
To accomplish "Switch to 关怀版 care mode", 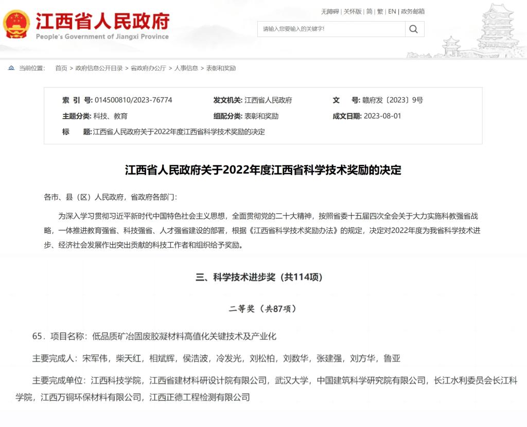I will 353,11.
